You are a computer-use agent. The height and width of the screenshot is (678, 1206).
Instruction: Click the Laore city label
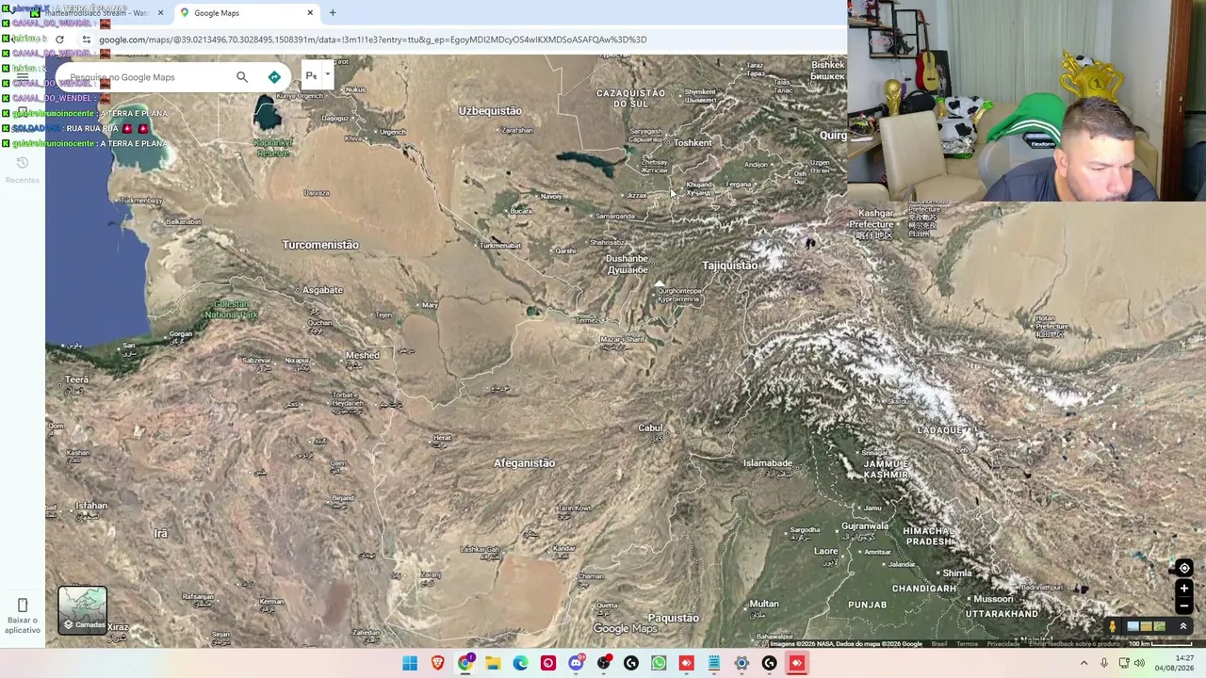tap(826, 551)
